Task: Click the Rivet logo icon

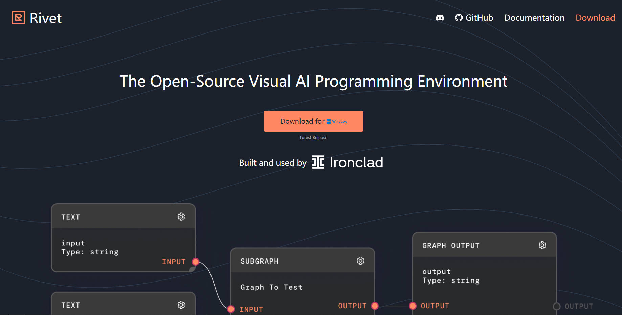Action: pos(18,18)
